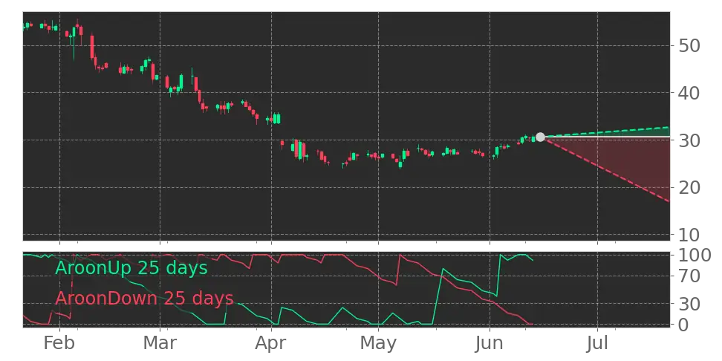Click the 'Apr' month label on x-axis
Screen dimensions: 722x361
pyautogui.click(x=271, y=343)
